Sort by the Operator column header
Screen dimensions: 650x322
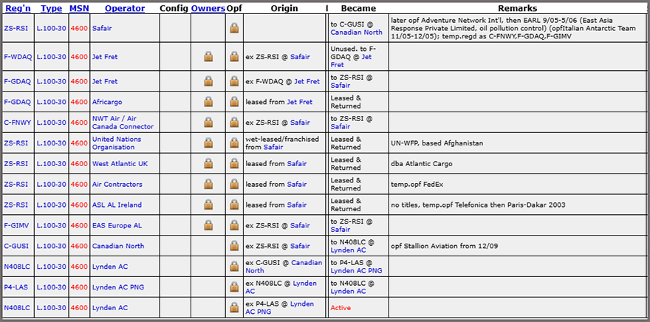point(125,8)
